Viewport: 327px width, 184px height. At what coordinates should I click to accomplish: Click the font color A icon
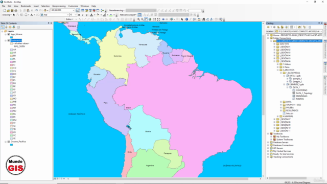91,15
